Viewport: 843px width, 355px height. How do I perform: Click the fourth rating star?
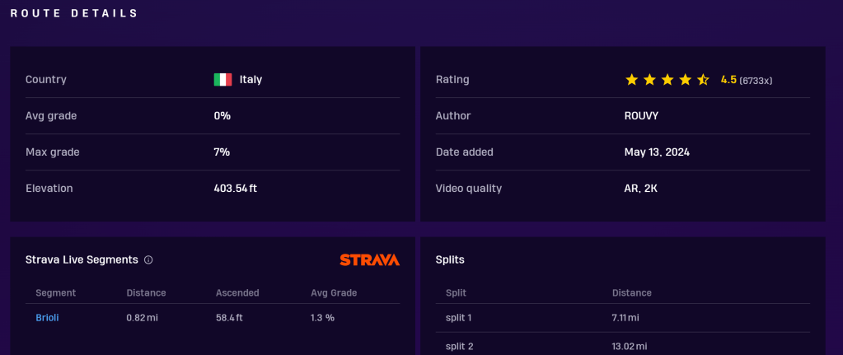coord(685,80)
